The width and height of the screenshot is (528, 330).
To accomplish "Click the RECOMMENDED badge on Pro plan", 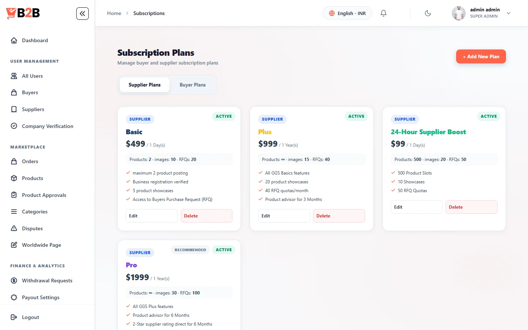I will coord(190,250).
